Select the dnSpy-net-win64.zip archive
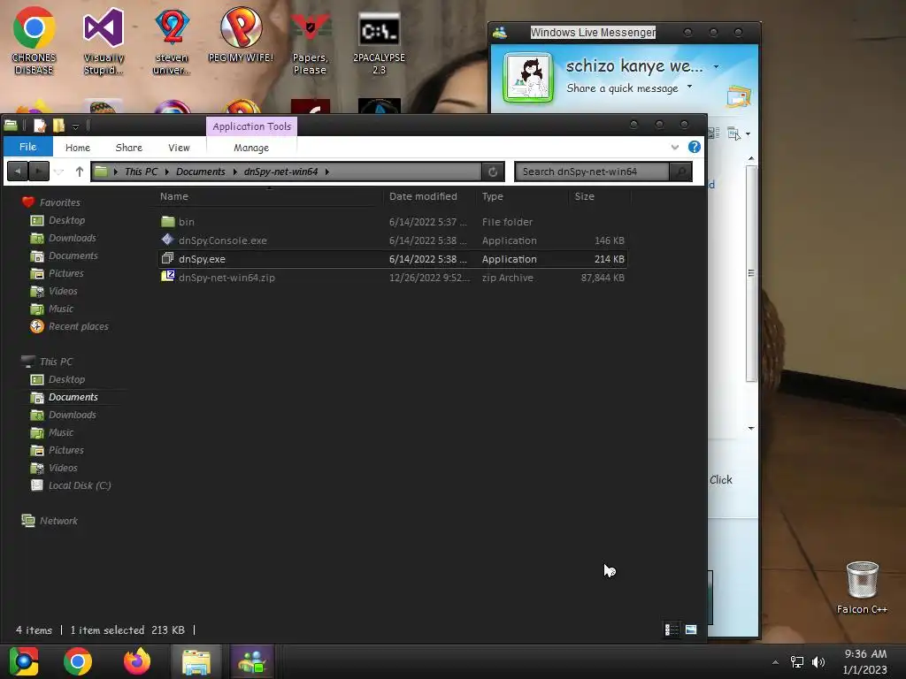 click(x=393, y=278)
